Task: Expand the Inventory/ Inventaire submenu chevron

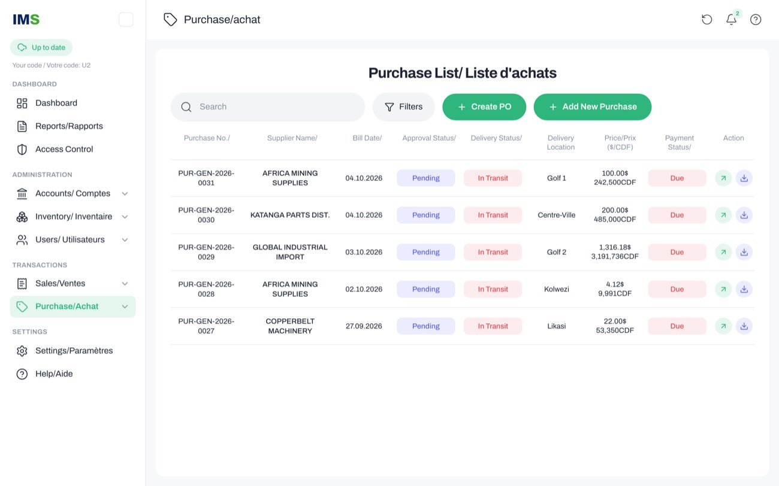Action: tap(125, 217)
